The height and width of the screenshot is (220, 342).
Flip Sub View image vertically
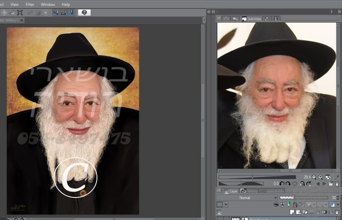308,184
